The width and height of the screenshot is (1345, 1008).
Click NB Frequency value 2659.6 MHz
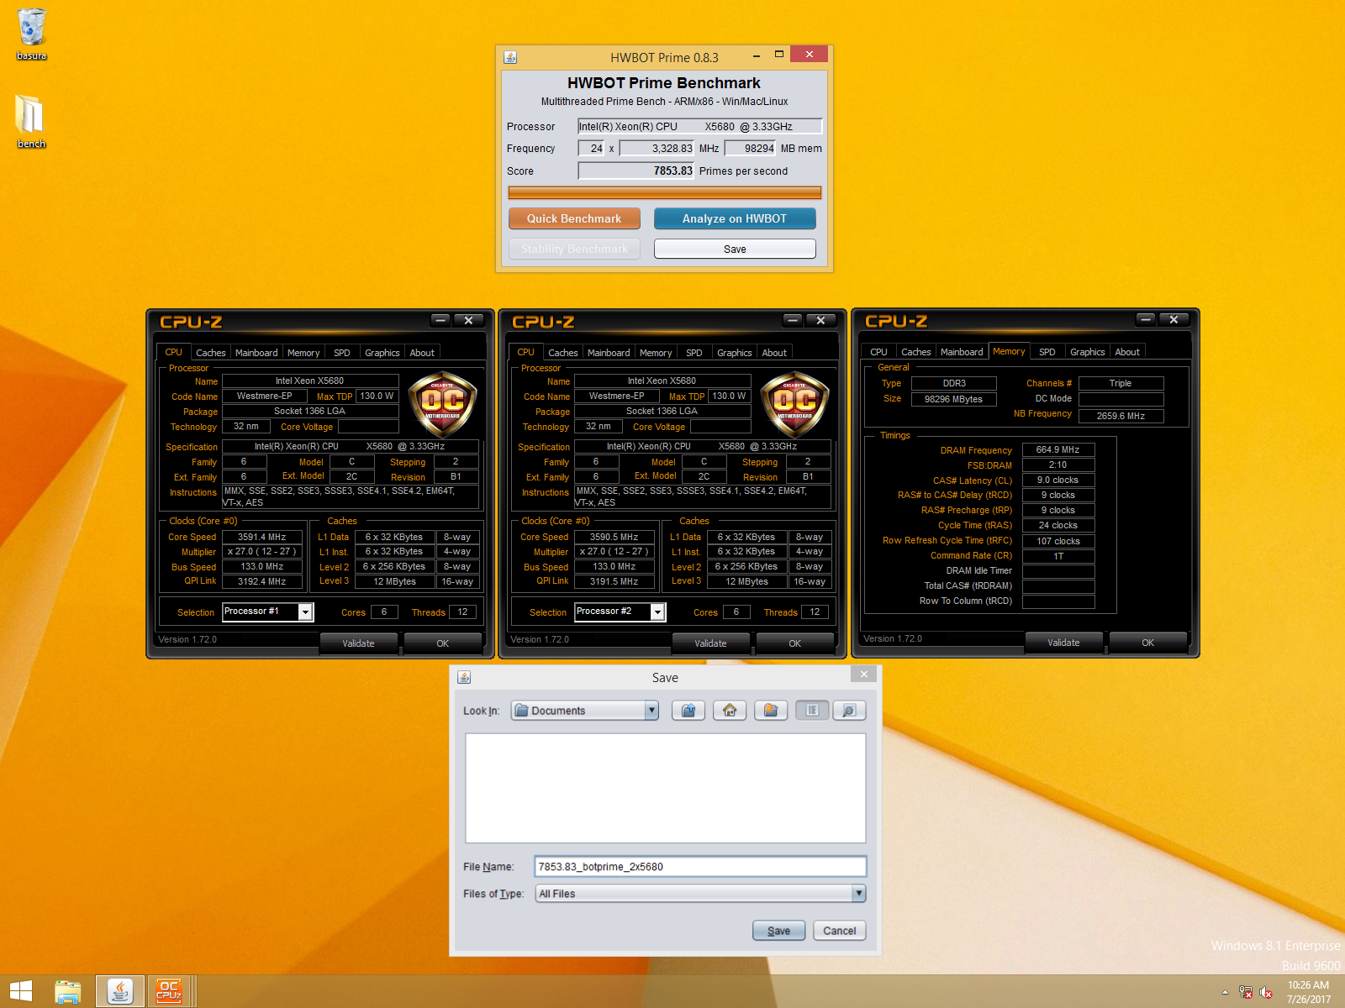(x=1121, y=416)
